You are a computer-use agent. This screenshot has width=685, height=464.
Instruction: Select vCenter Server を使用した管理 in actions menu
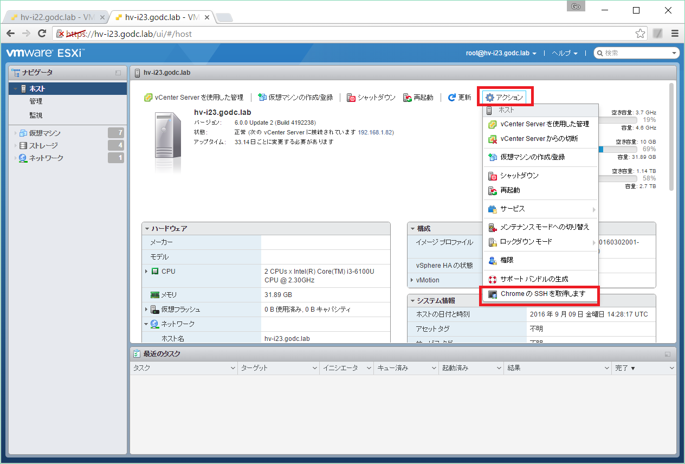point(540,124)
